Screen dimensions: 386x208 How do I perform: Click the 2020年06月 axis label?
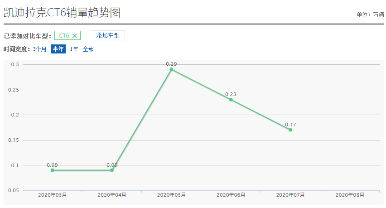click(x=231, y=195)
